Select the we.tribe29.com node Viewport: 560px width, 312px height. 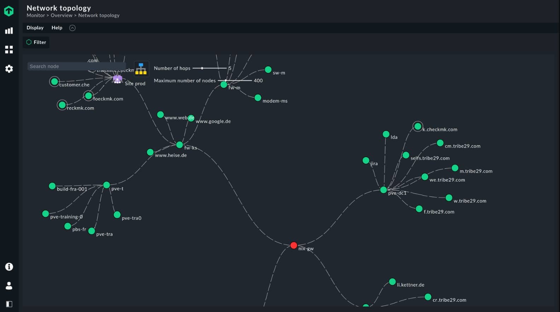[425, 177]
